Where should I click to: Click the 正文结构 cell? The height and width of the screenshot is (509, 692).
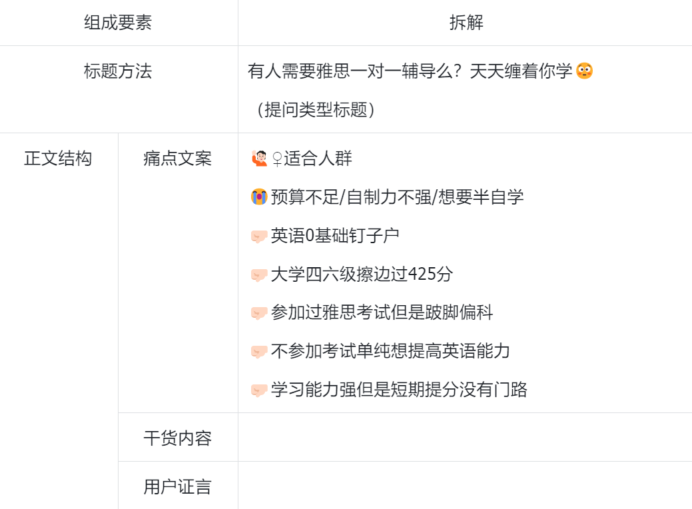[x=58, y=321]
